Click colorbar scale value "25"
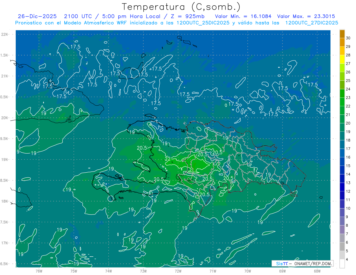Image resolution: width=356 pixels, height=275 pixels. pyautogui.click(x=349, y=81)
